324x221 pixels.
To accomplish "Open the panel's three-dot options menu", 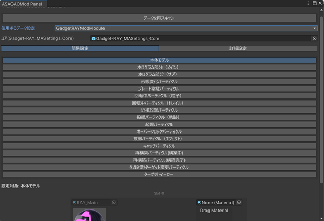I will [308, 3].
